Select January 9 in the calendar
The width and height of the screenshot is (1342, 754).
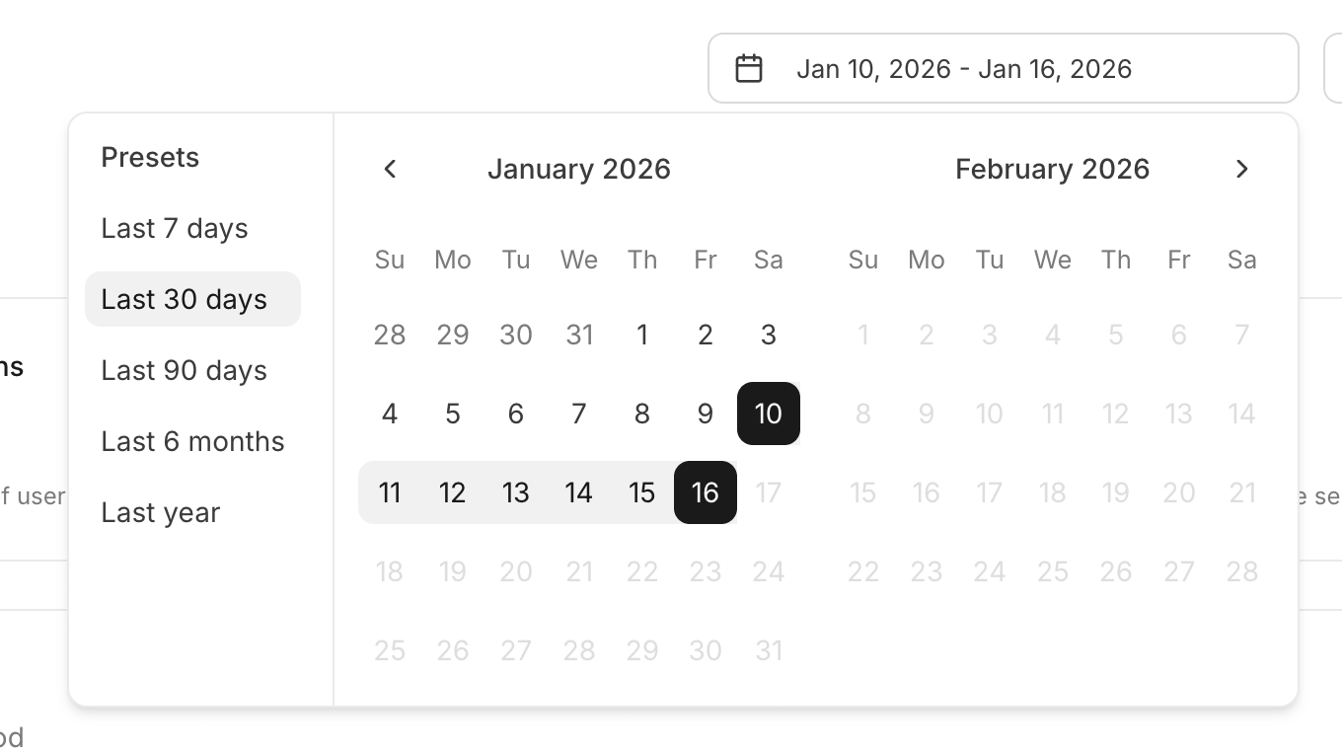pyautogui.click(x=705, y=414)
